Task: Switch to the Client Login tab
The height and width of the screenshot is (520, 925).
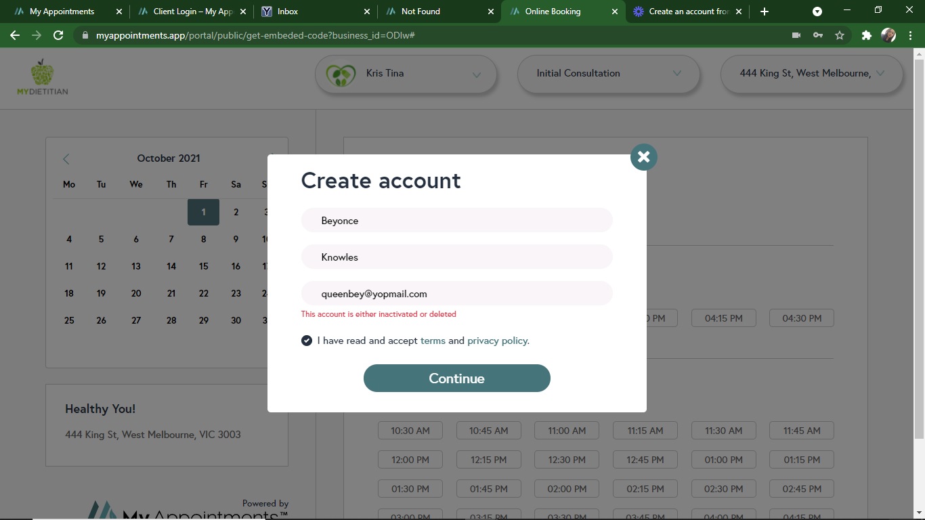Action: coord(193,12)
